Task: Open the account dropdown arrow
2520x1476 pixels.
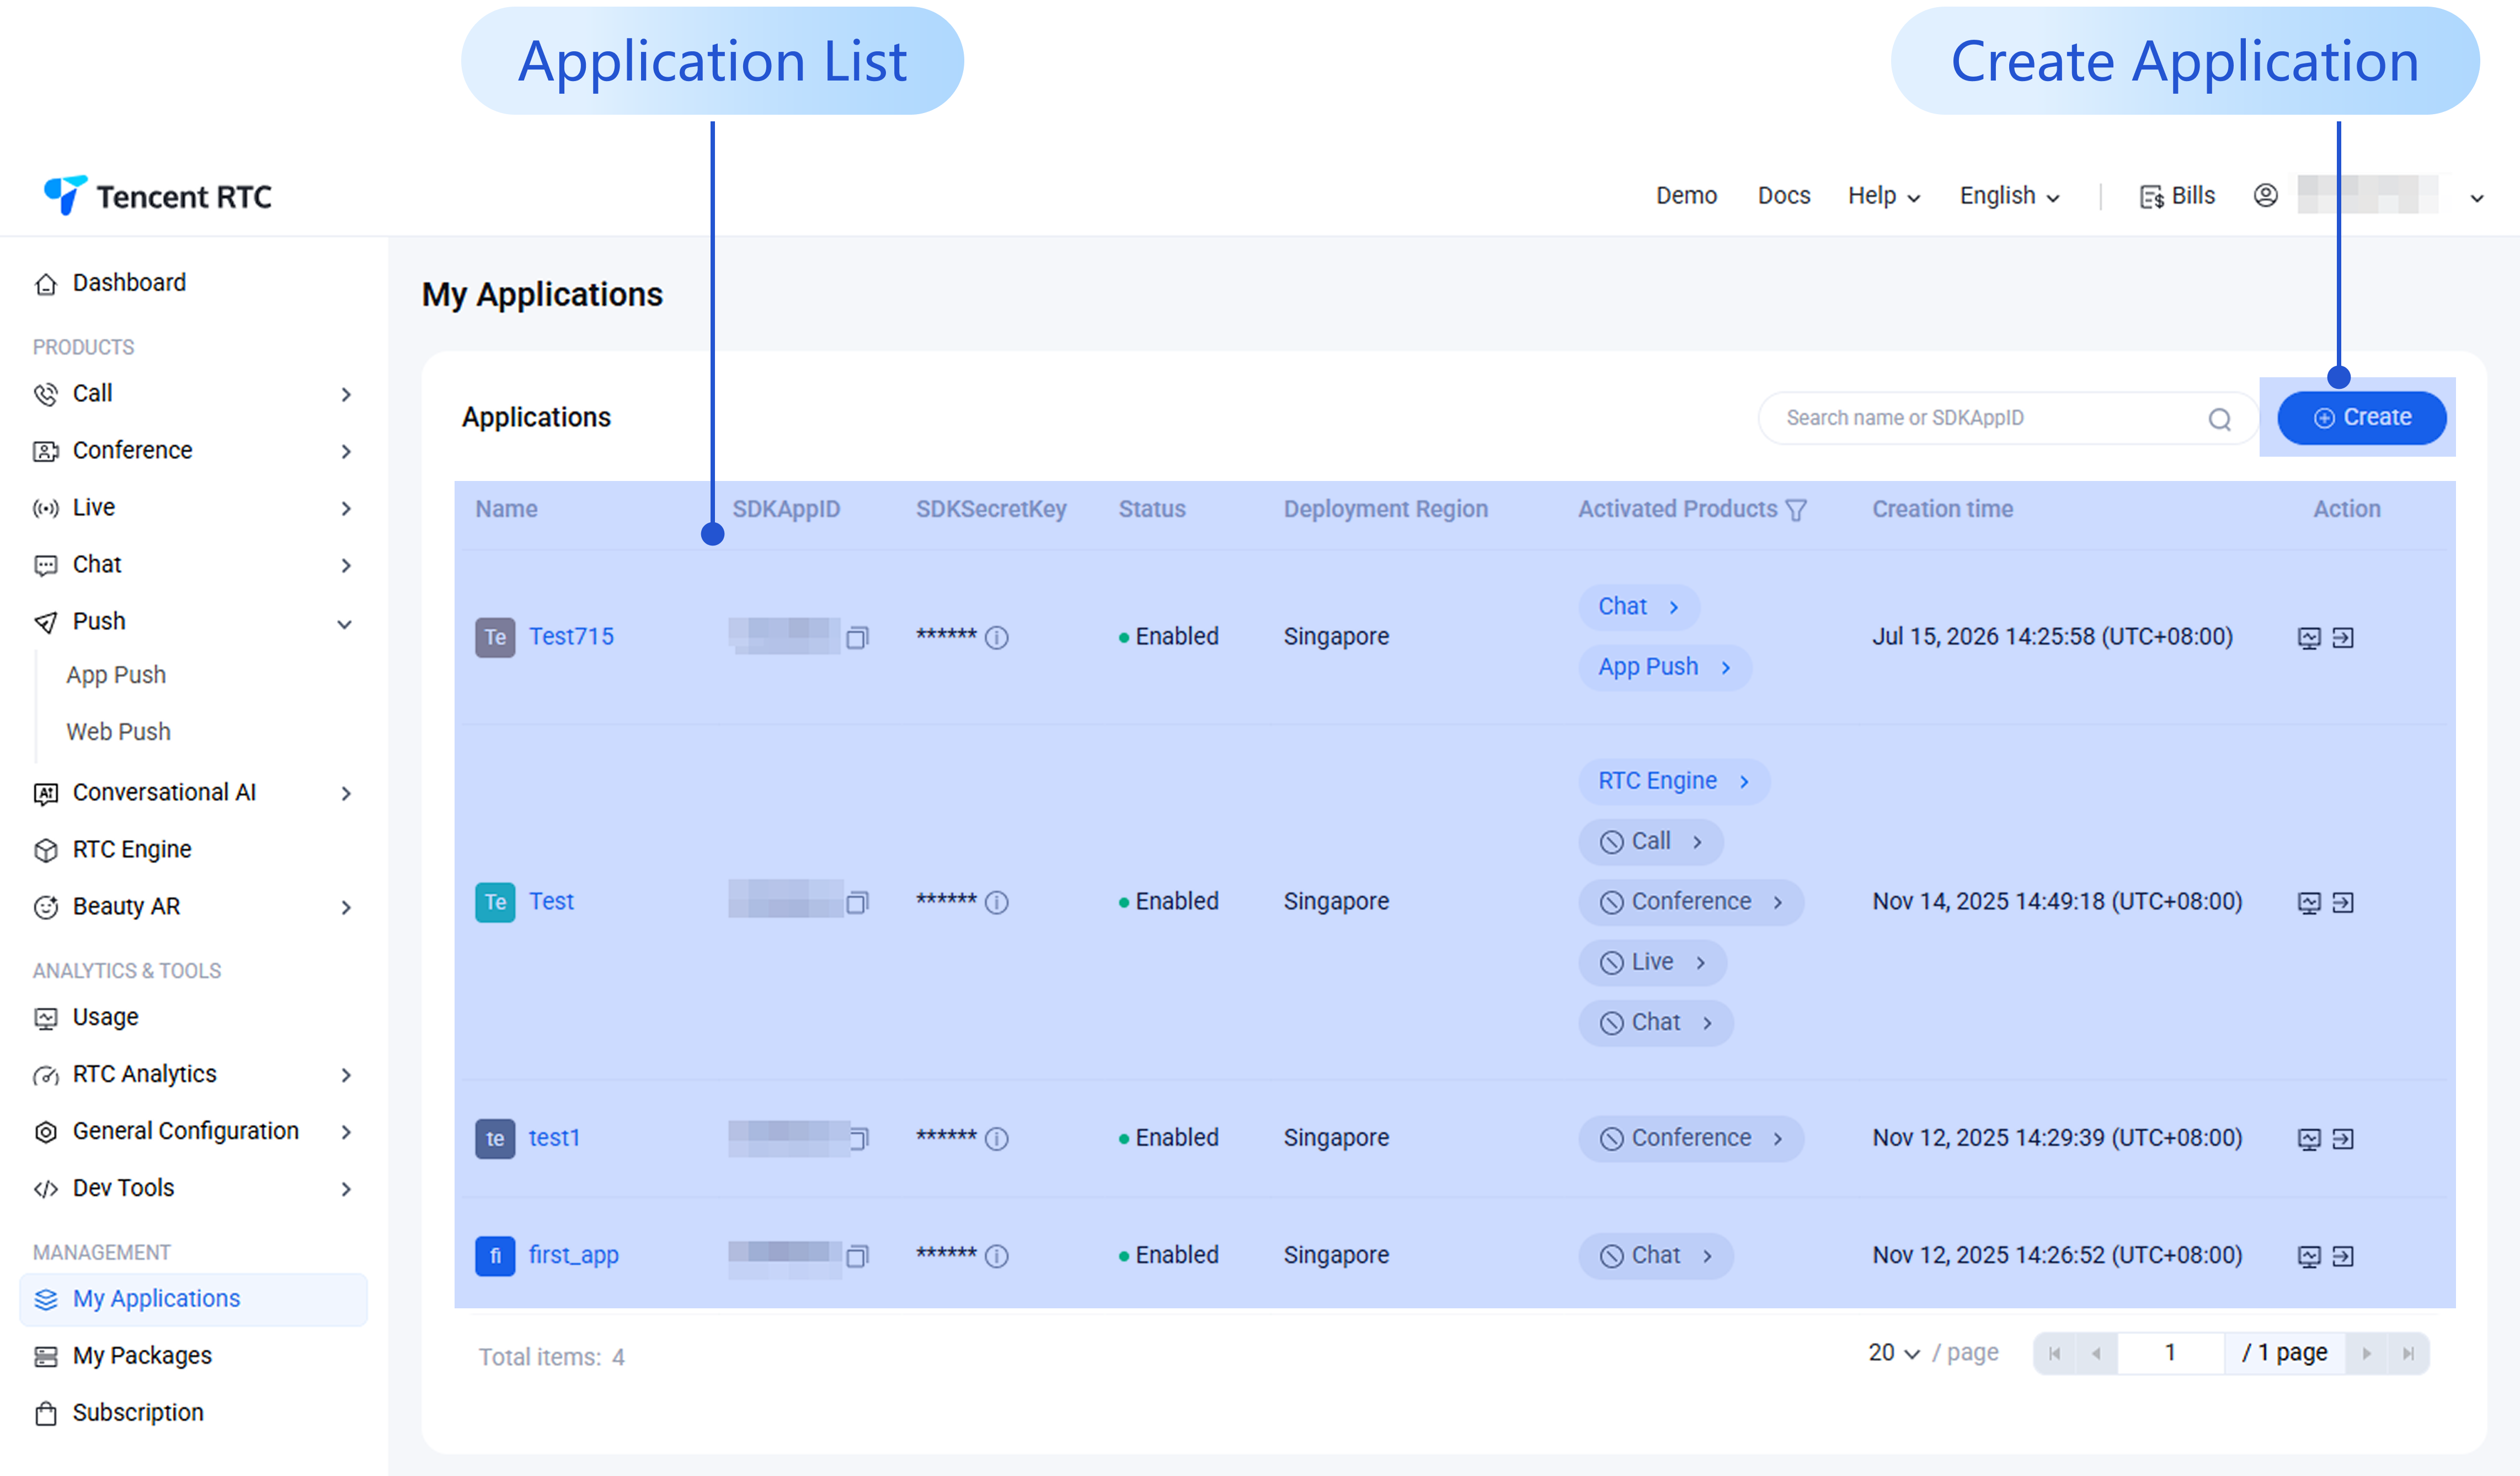Action: (x=2477, y=198)
